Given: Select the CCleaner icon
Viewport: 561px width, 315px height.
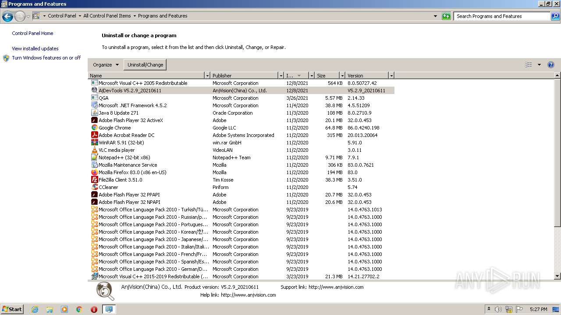Looking at the screenshot, I should click(94, 187).
